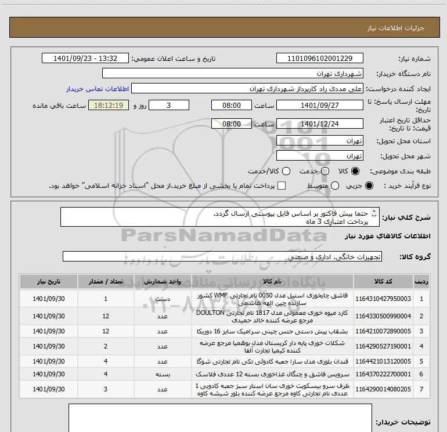Click product code 1164290014080205

click(383, 389)
